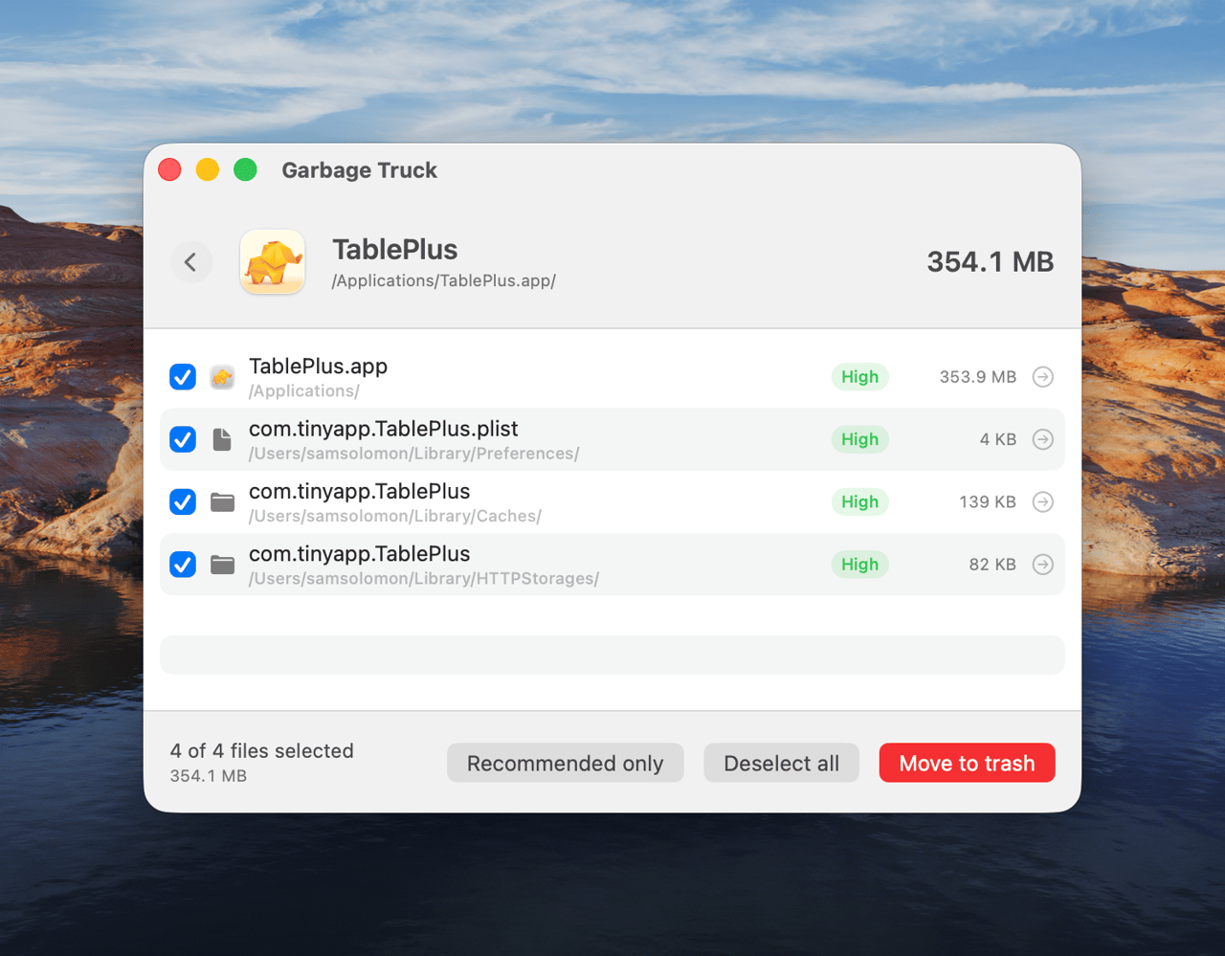Toggle checkbox for the Library/HTTPStorages folder
Image resolution: width=1225 pixels, height=956 pixels.
pos(183,565)
